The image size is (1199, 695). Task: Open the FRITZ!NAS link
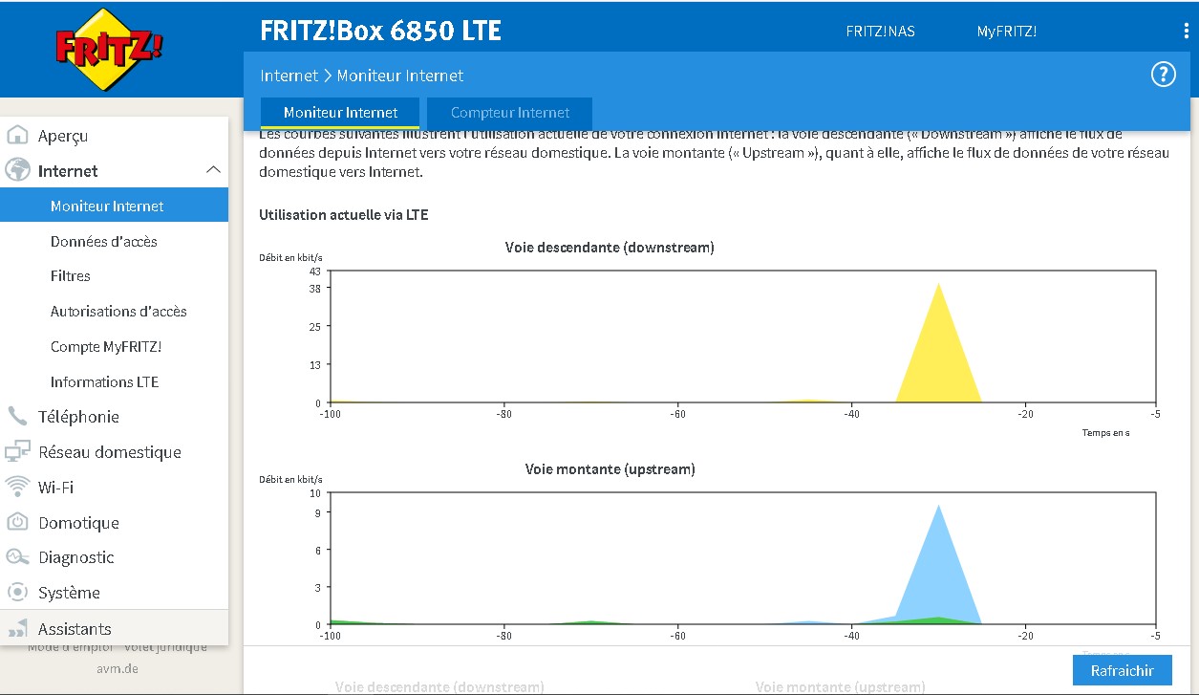pyautogui.click(x=880, y=32)
